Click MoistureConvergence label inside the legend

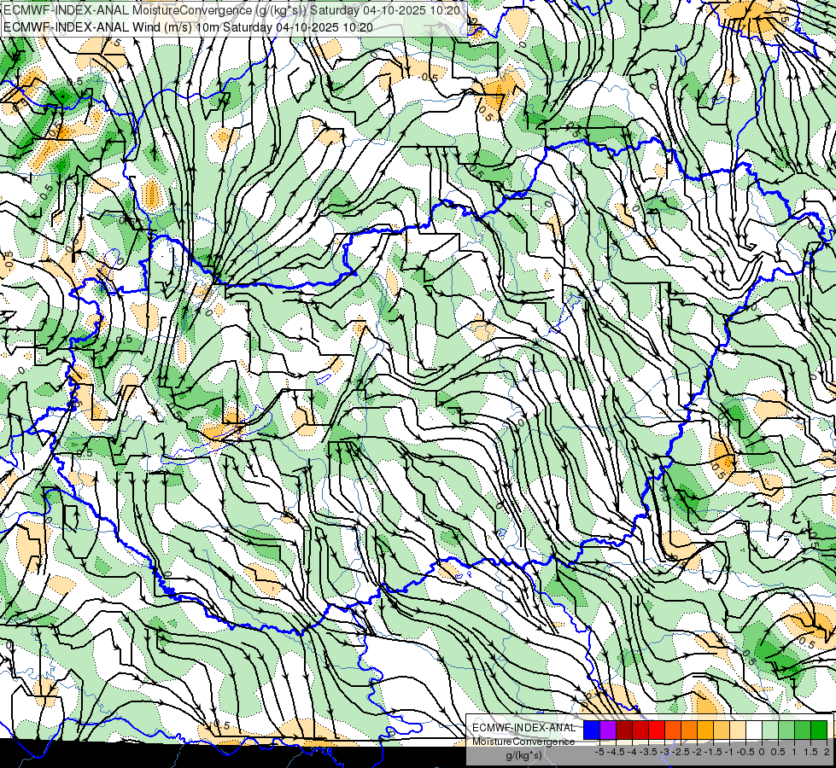point(523,742)
